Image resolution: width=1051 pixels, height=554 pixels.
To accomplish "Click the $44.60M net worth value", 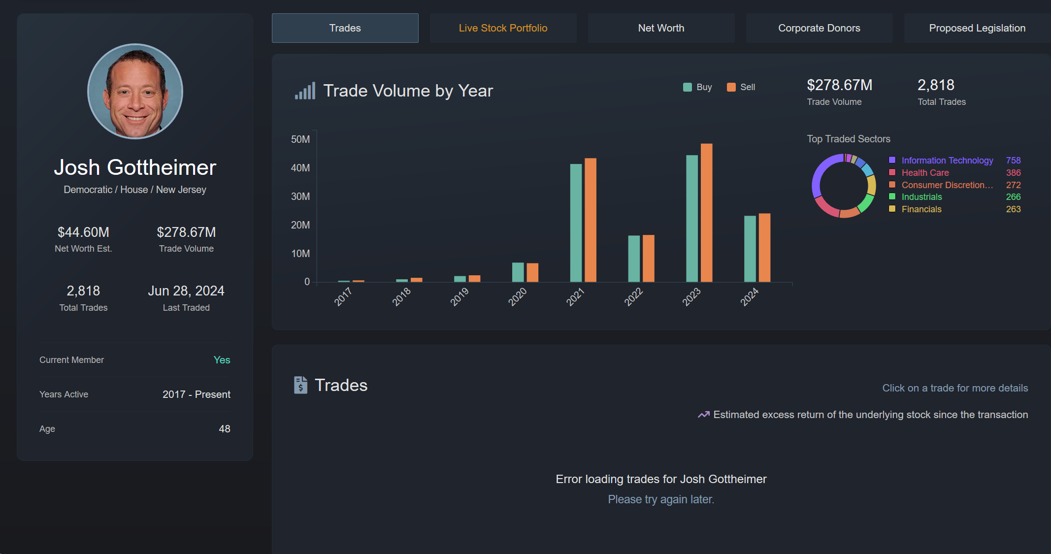I will (x=83, y=232).
